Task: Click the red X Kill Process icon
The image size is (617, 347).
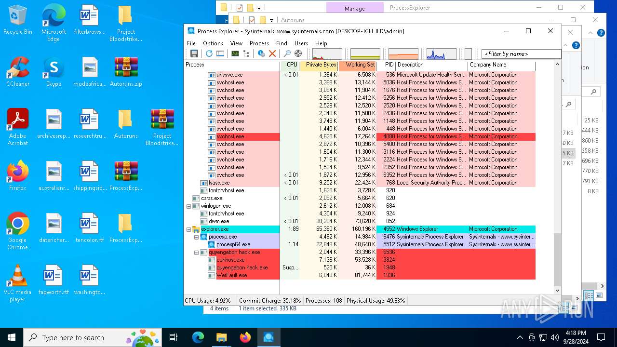Action: [x=272, y=53]
